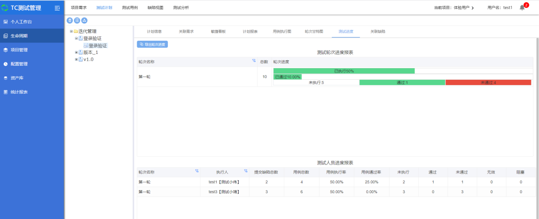This screenshot has height=219, width=539.
Task: Click the round download icon above the tree
Action: [x=84, y=20]
